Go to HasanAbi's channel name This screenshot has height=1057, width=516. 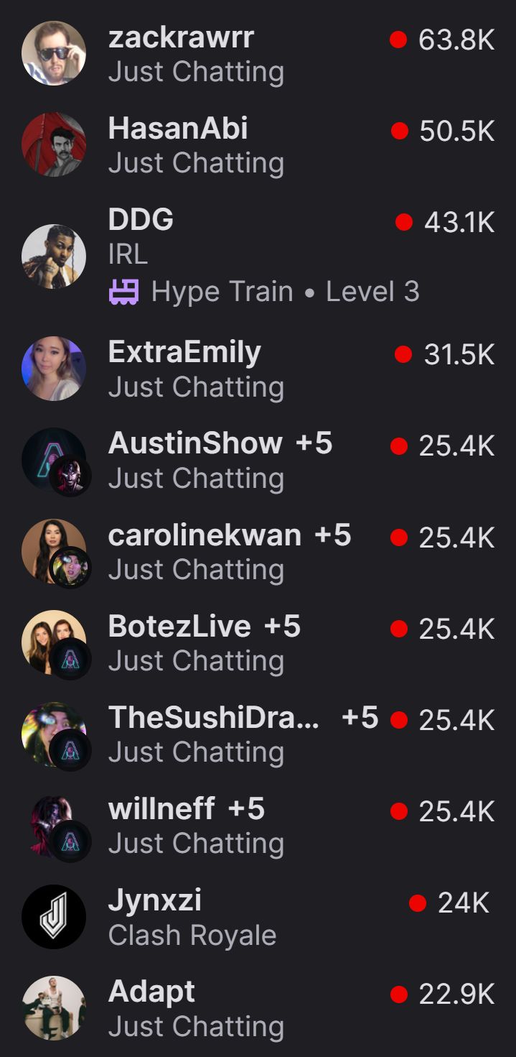pyautogui.click(x=178, y=129)
